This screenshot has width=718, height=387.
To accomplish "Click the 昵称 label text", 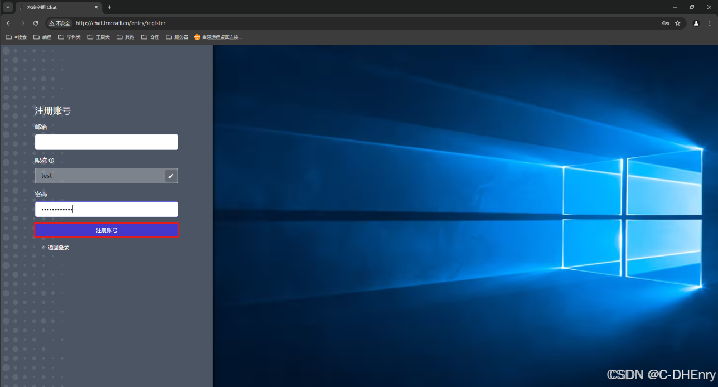I will [x=41, y=161].
